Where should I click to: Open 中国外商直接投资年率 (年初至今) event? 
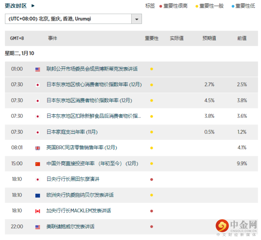tap(92, 163)
